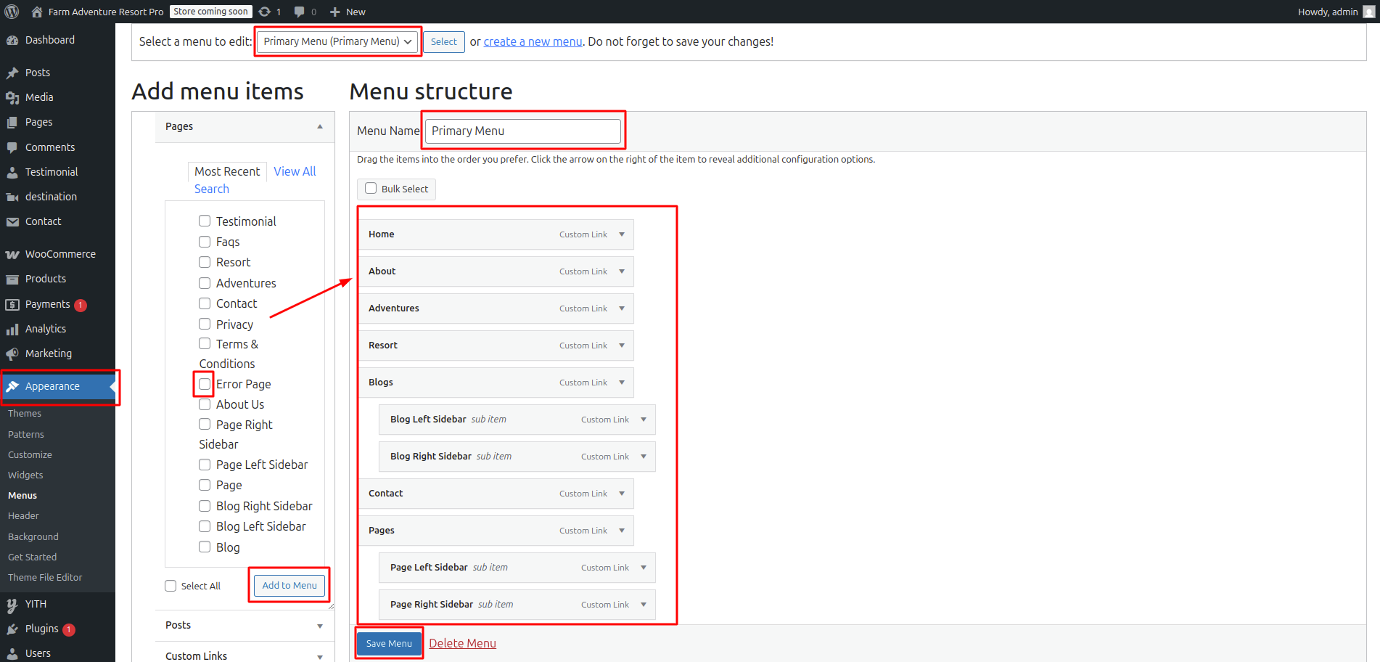Click the create a new menu link
1380x662 pixels.
click(x=532, y=41)
